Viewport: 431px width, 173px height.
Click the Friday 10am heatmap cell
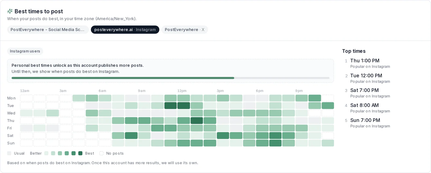coord(158,128)
